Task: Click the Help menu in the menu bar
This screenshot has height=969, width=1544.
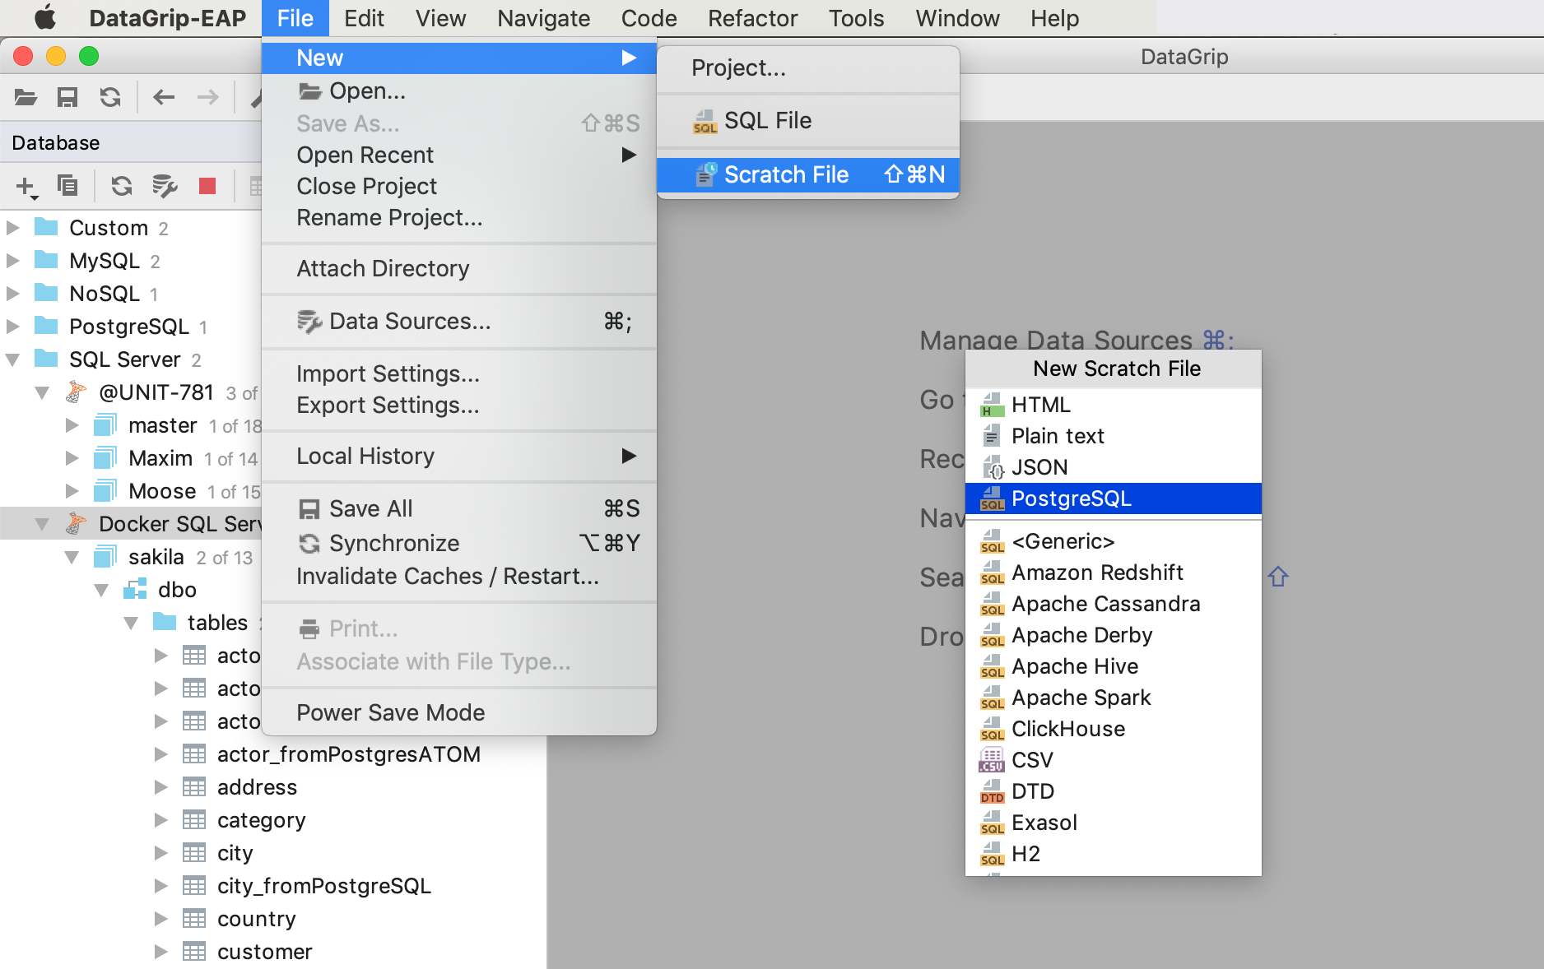Action: click(1054, 18)
